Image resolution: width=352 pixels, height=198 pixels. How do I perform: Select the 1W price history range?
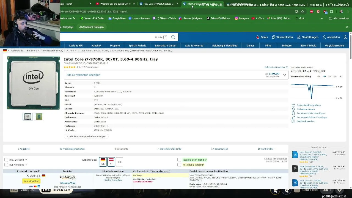318,76
